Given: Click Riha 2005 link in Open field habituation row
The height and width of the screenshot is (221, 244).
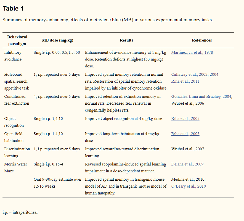Looking at the screenshot, I should coord(185,134).
